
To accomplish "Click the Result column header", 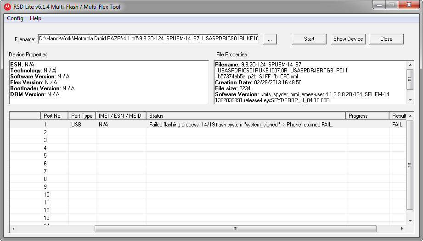I will [398, 116].
